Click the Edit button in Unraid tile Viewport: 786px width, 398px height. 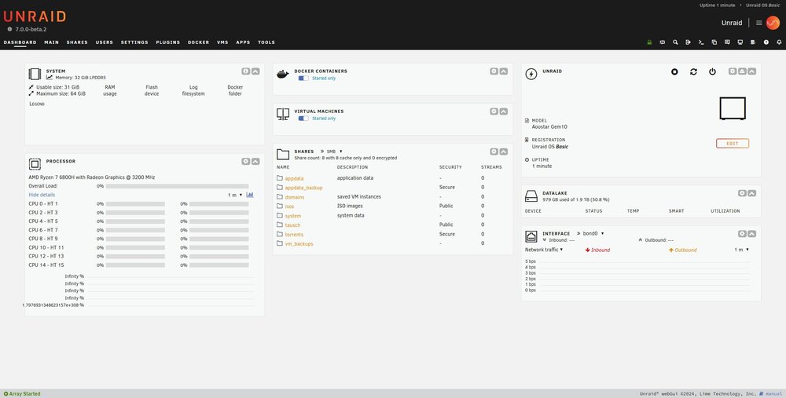pos(733,144)
